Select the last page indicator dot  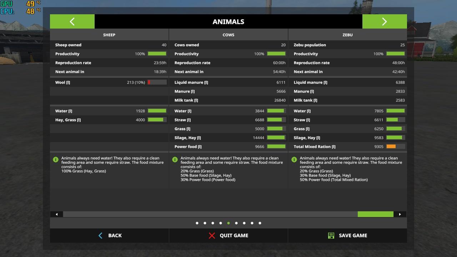pos(260,223)
